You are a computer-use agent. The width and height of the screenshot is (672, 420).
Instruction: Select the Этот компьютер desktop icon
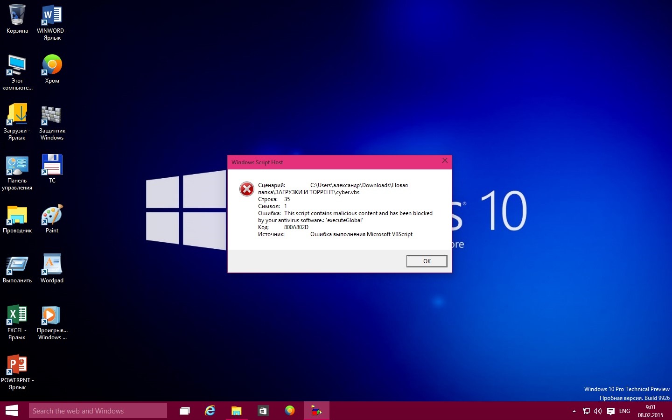(17, 65)
